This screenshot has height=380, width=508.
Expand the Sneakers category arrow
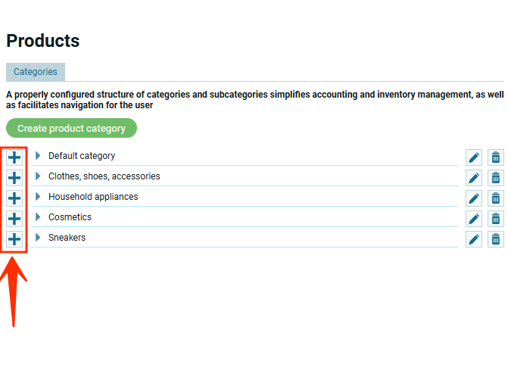[38, 238]
